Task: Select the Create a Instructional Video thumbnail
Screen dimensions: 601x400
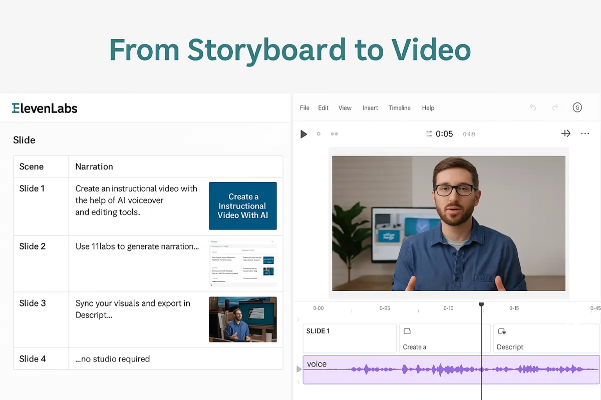Action: click(x=243, y=206)
